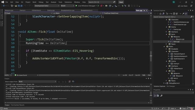Click the pending changes filter clock icon
Viewport: 195px width, 110px height.
click(x=167, y=14)
